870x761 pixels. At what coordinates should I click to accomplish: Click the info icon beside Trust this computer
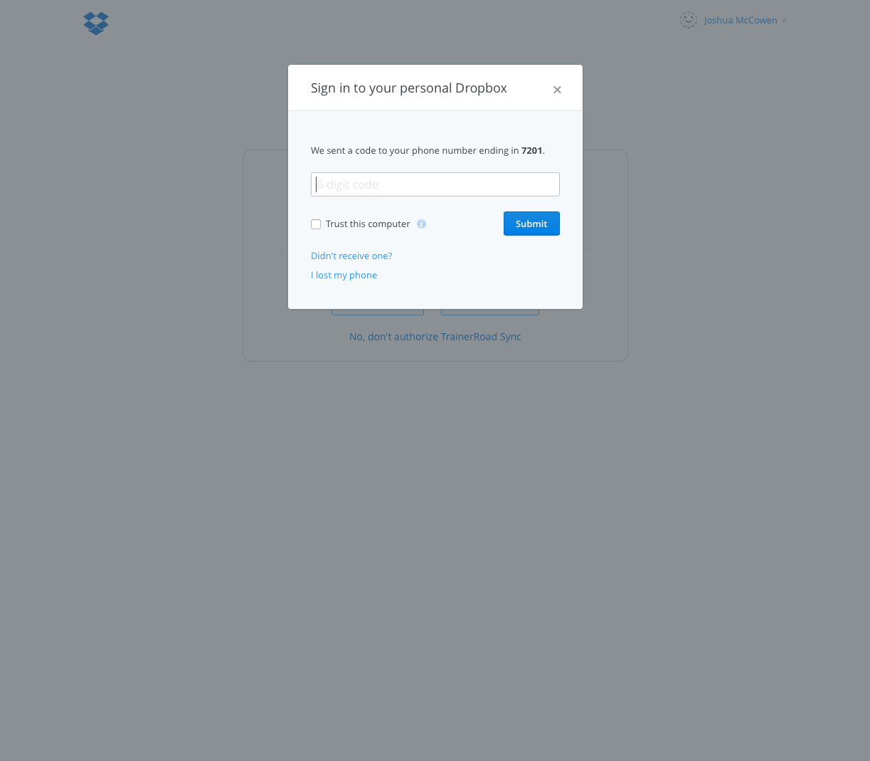click(x=421, y=224)
